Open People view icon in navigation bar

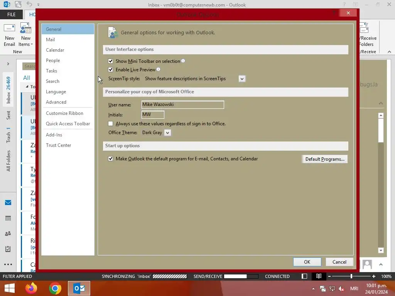coord(8,234)
